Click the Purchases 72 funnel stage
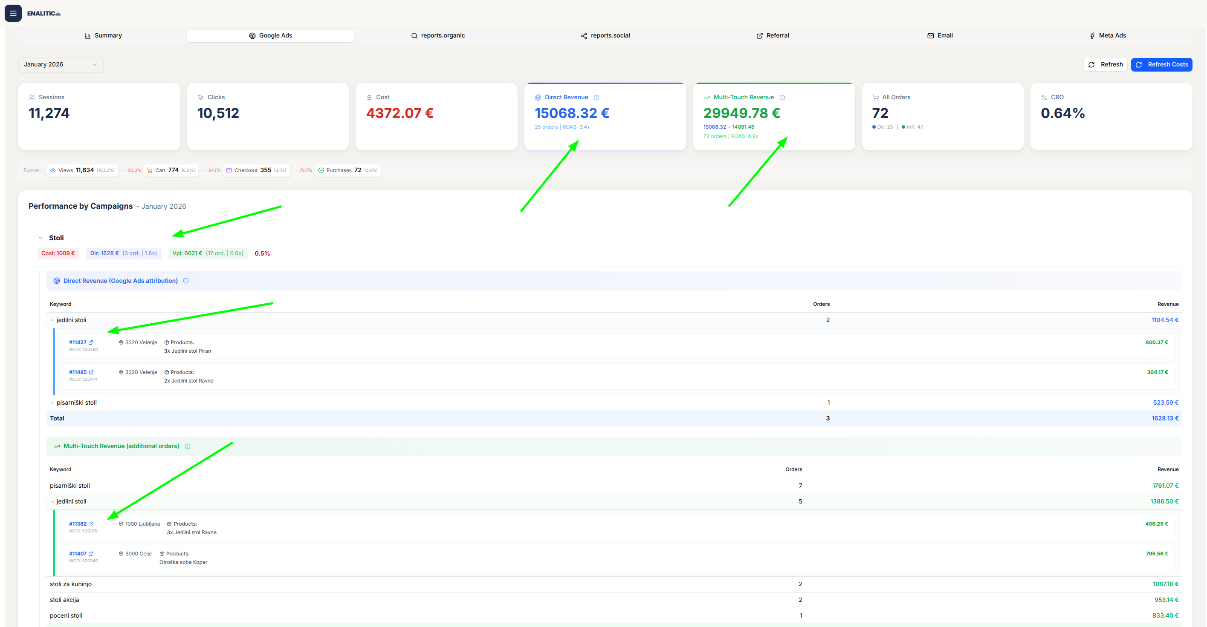1207x627 pixels. pos(347,170)
